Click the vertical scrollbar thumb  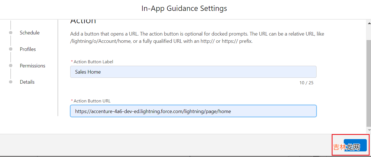point(368,83)
